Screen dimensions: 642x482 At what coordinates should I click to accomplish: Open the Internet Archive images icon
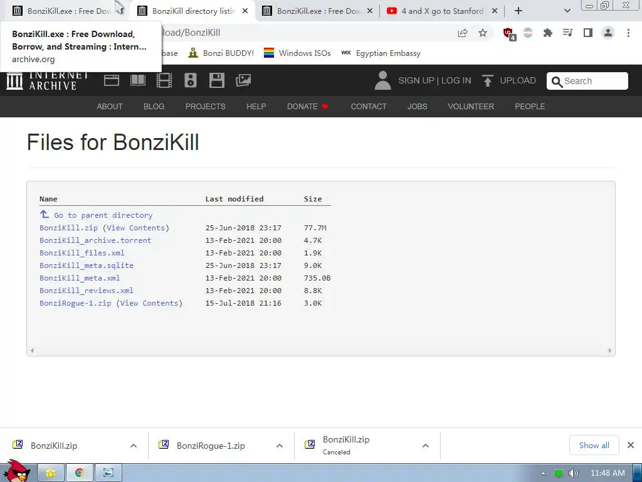[243, 80]
